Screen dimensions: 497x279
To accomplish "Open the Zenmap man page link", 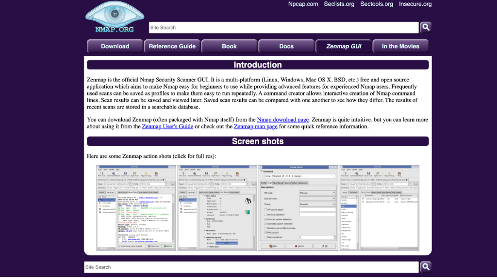I will [255, 126].
